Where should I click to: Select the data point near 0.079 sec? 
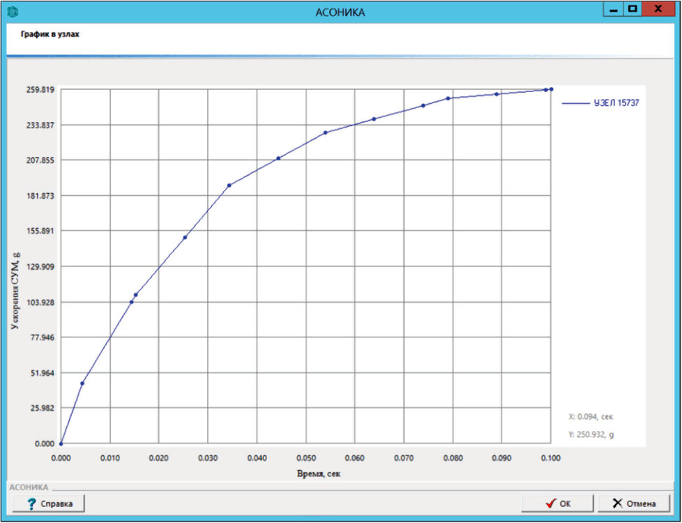coord(448,98)
